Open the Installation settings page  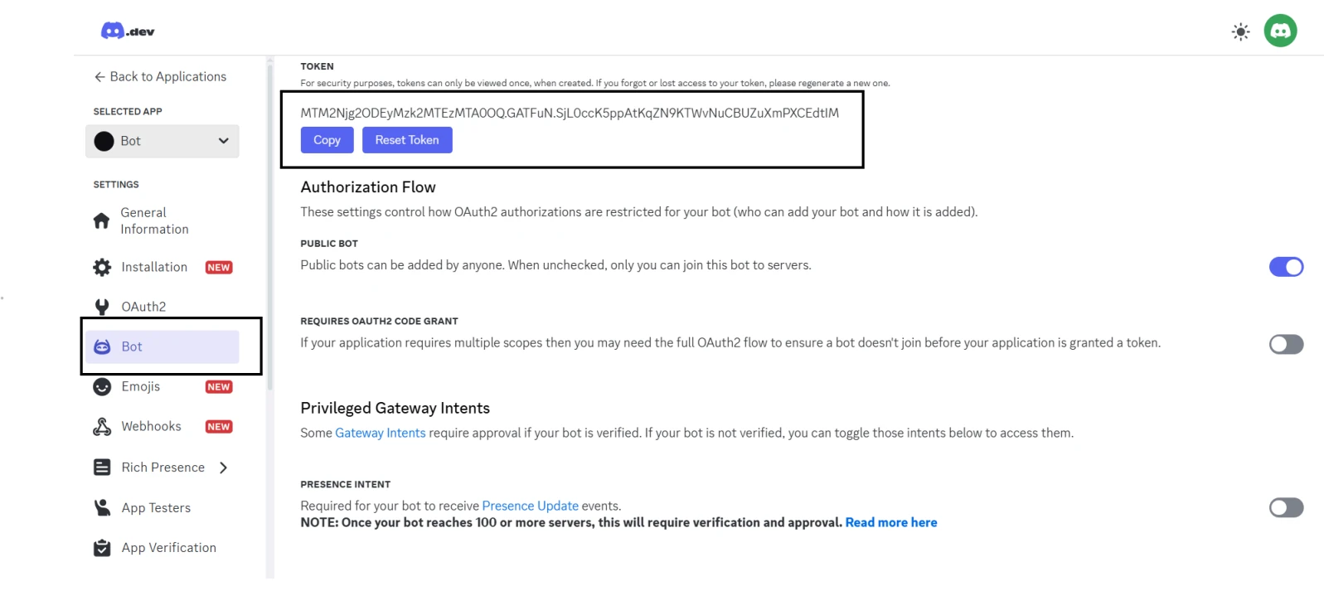coord(154,267)
